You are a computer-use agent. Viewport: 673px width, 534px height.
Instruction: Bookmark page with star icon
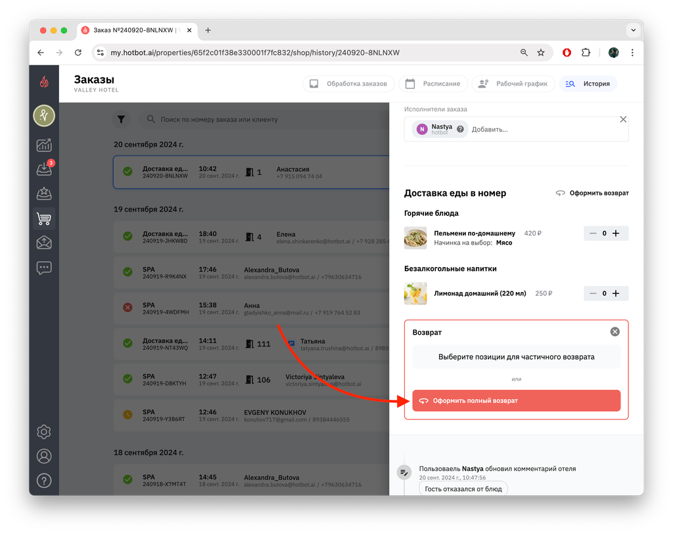[541, 53]
